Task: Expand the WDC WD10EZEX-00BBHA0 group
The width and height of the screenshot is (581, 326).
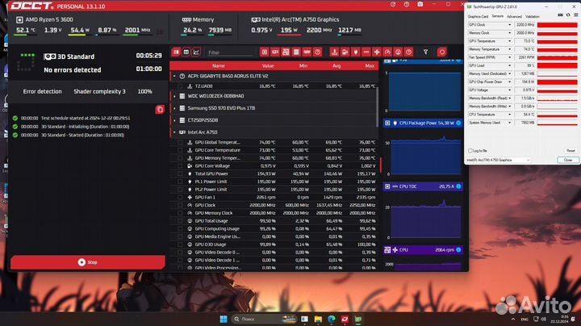Action: (x=174, y=96)
